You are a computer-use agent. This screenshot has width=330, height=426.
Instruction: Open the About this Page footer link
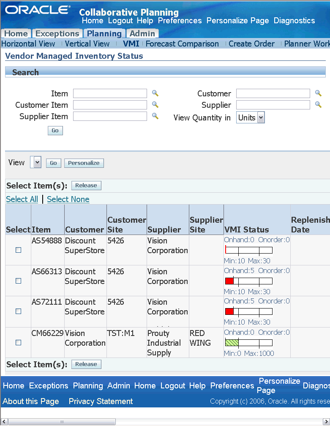pos(31,401)
